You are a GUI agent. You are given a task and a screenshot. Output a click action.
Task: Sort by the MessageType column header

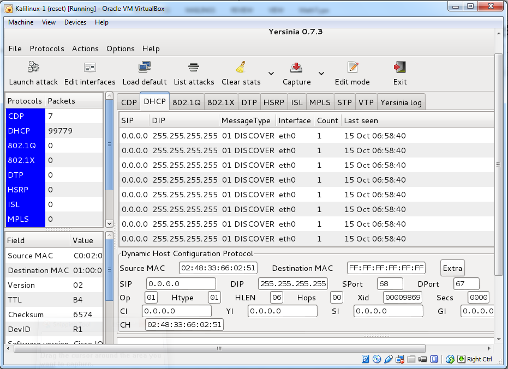click(x=247, y=120)
